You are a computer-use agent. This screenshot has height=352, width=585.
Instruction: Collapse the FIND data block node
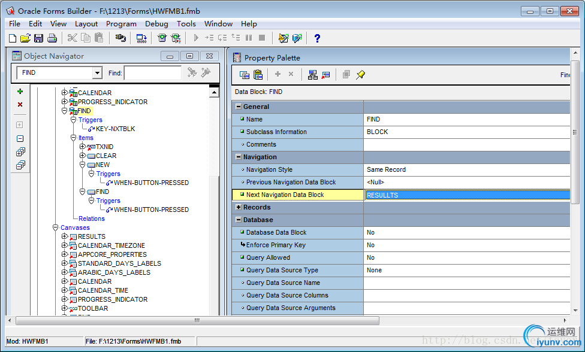coord(65,111)
